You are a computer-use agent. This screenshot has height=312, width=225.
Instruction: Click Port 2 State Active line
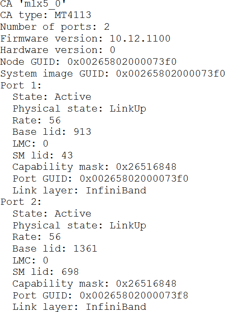[52, 214]
